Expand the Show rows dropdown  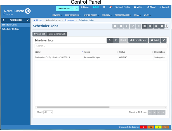[x=48, y=112]
